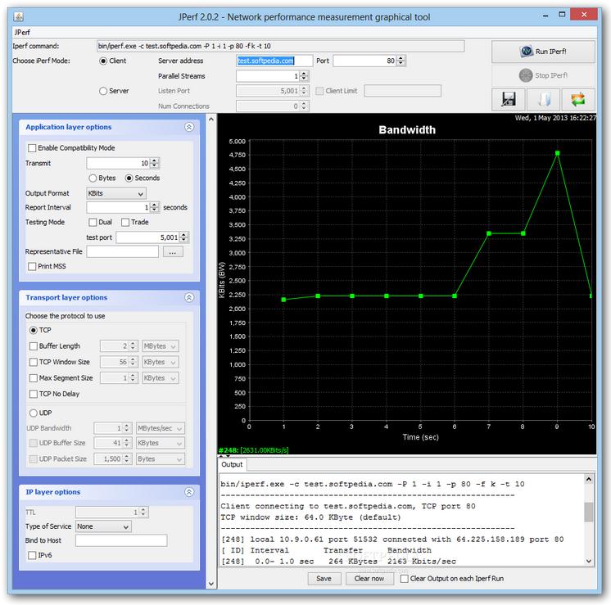Collapse the IP layer options panel
The height and width of the screenshot is (605, 611).
(x=189, y=492)
